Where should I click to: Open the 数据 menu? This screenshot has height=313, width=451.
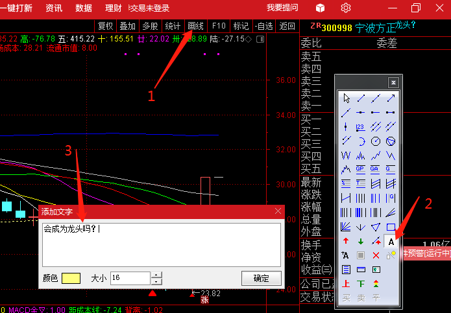[83, 8]
